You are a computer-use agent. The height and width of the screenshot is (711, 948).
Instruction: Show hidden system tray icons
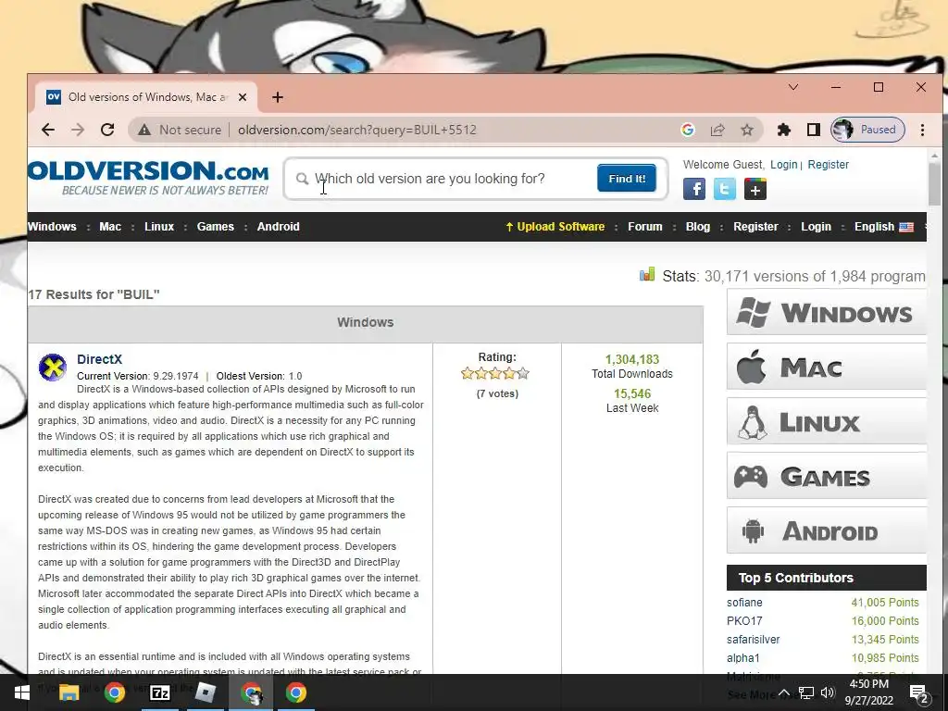coord(783,692)
